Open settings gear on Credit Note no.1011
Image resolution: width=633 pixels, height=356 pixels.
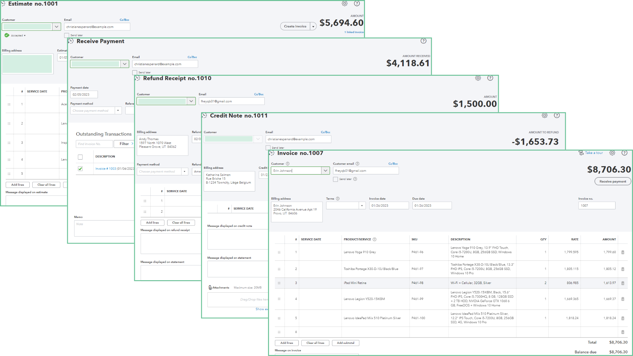click(x=545, y=115)
